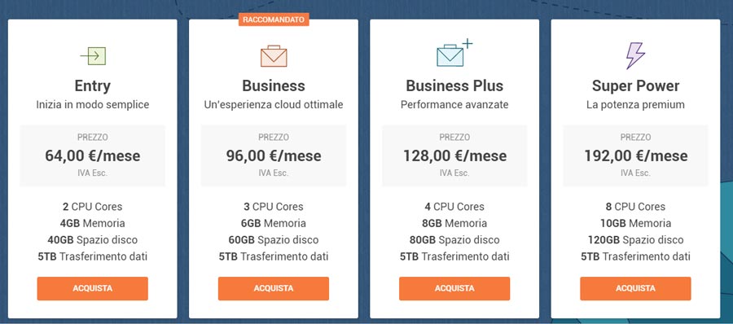The image size is (733, 324).
Task: Click the 64,00 €/mese price box
Action: click(x=93, y=155)
